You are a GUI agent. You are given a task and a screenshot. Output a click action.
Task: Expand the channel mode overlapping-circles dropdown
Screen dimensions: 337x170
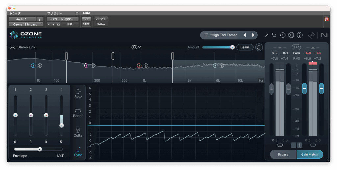pos(136,47)
